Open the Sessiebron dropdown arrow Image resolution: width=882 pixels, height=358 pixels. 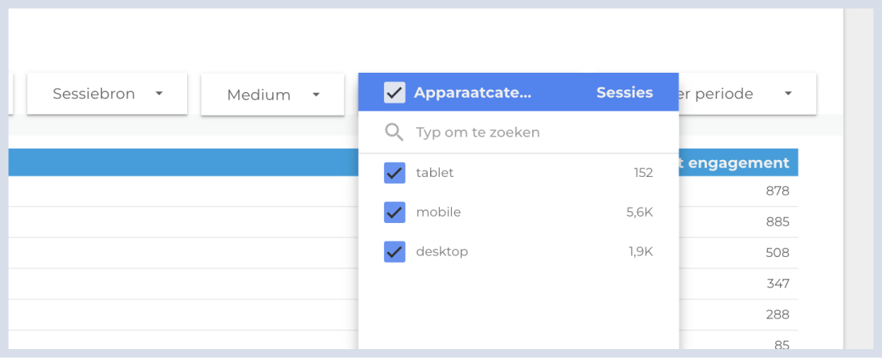pyautogui.click(x=160, y=93)
